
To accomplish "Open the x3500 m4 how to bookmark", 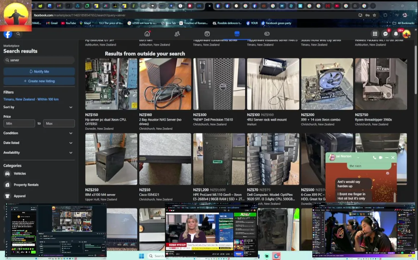I will 142,23.
